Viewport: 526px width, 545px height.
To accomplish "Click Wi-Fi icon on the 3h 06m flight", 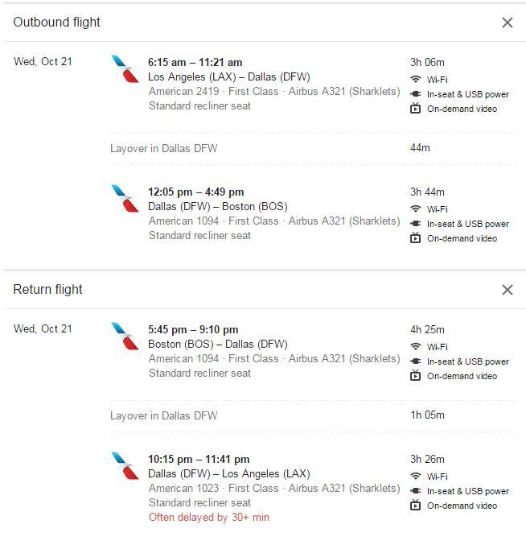I will 416,79.
